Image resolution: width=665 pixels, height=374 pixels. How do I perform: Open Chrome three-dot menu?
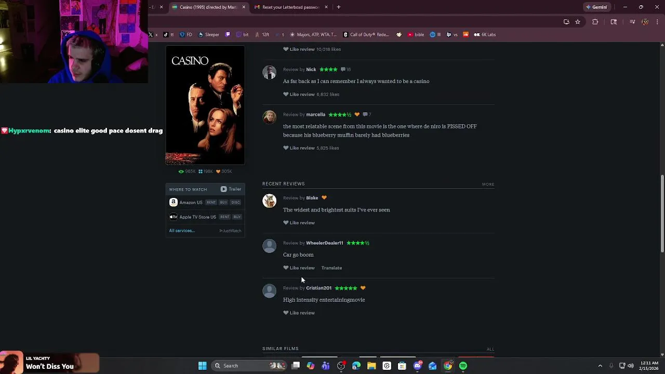pyautogui.click(x=657, y=22)
